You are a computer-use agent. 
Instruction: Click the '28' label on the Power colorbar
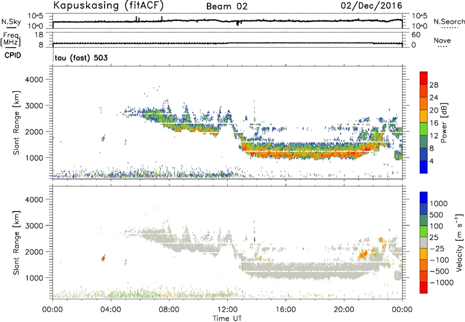coord(434,85)
